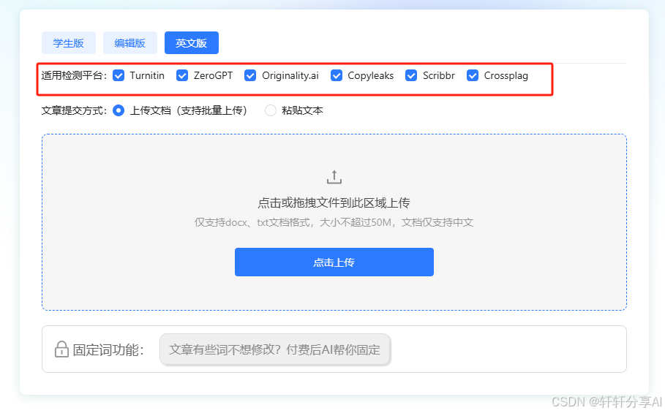Click the 文章提交方式 label
Viewport: 665px width, 413px height.
[x=74, y=110]
